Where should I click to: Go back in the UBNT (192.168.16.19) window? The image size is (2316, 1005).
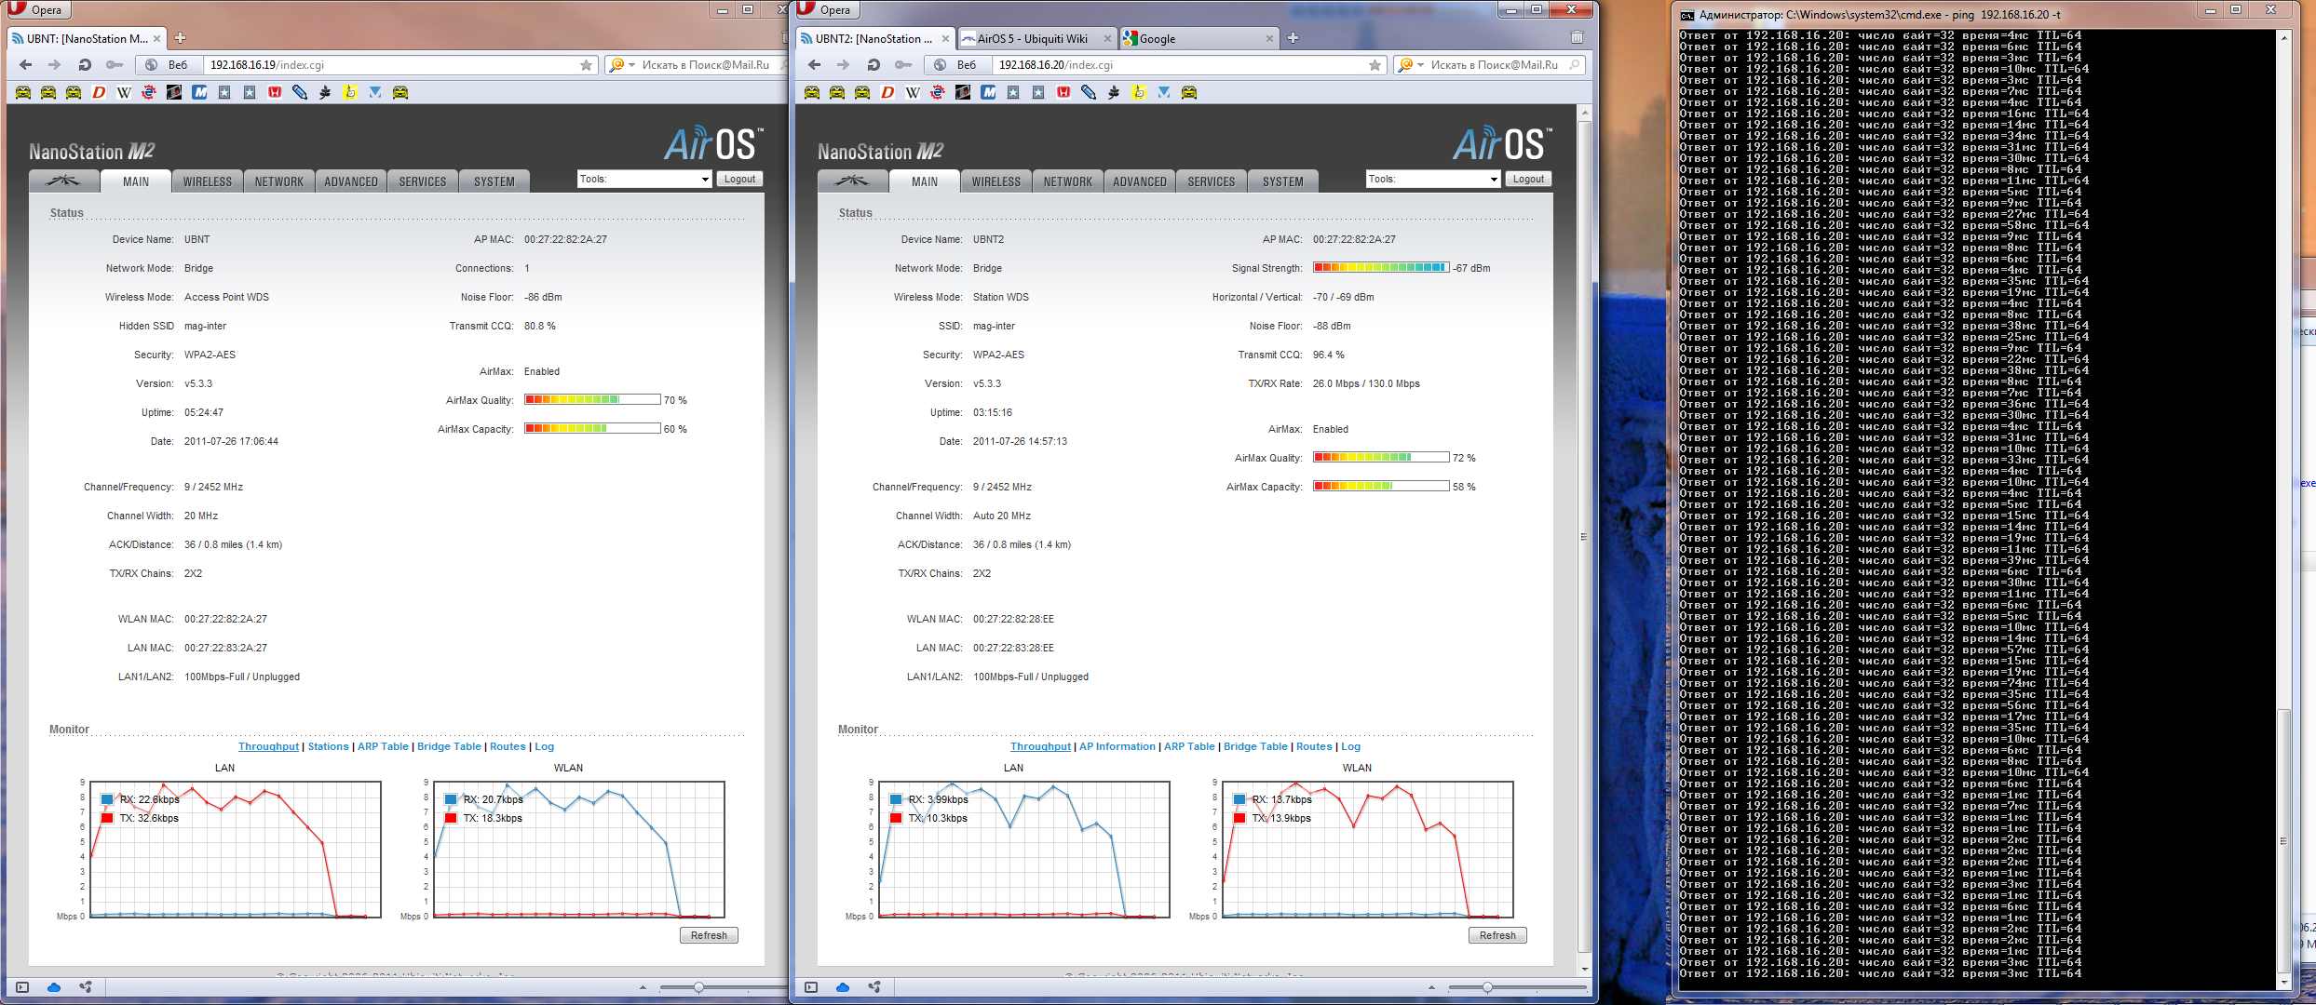coord(25,65)
